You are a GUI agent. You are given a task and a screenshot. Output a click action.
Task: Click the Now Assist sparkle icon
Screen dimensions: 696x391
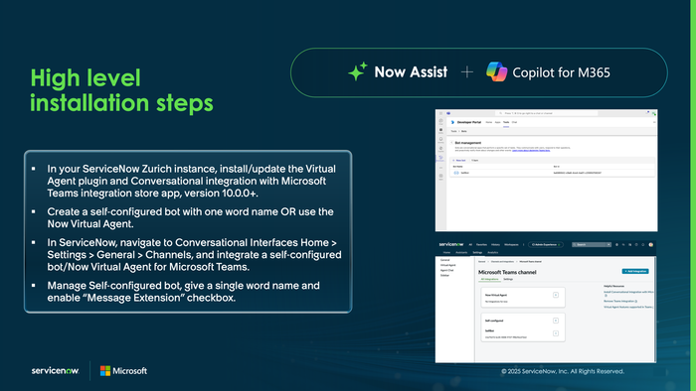(x=358, y=71)
